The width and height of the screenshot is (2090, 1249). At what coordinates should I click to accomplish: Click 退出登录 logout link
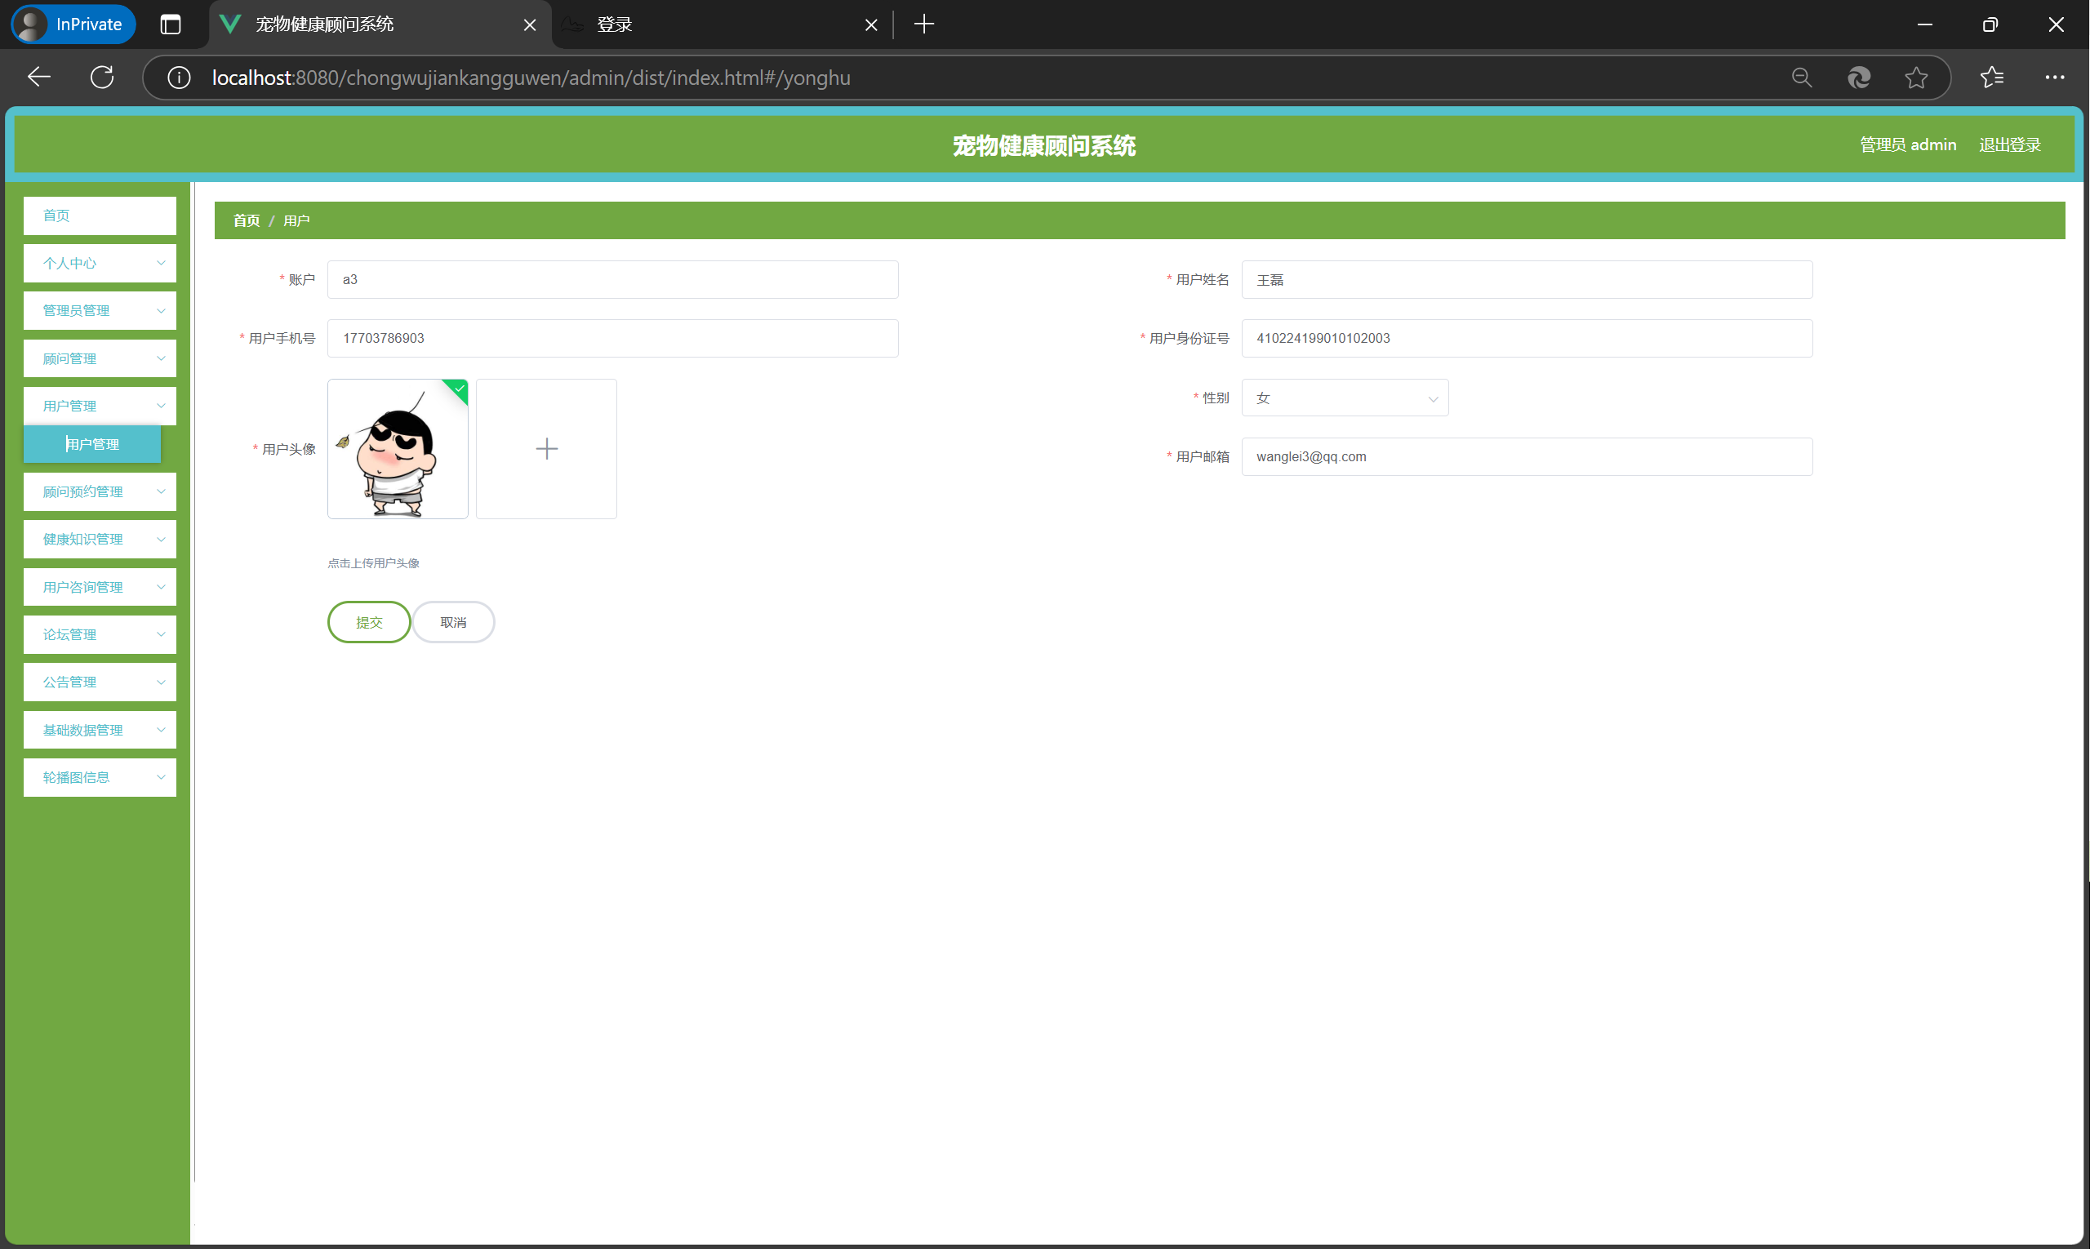coord(2009,144)
